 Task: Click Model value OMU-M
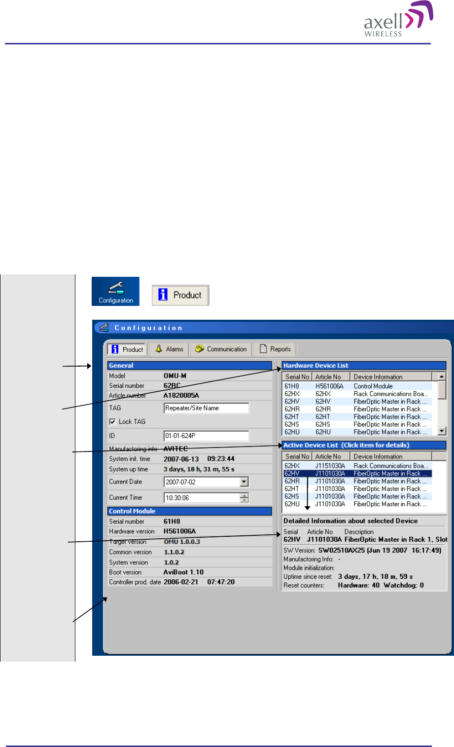tap(175, 376)
